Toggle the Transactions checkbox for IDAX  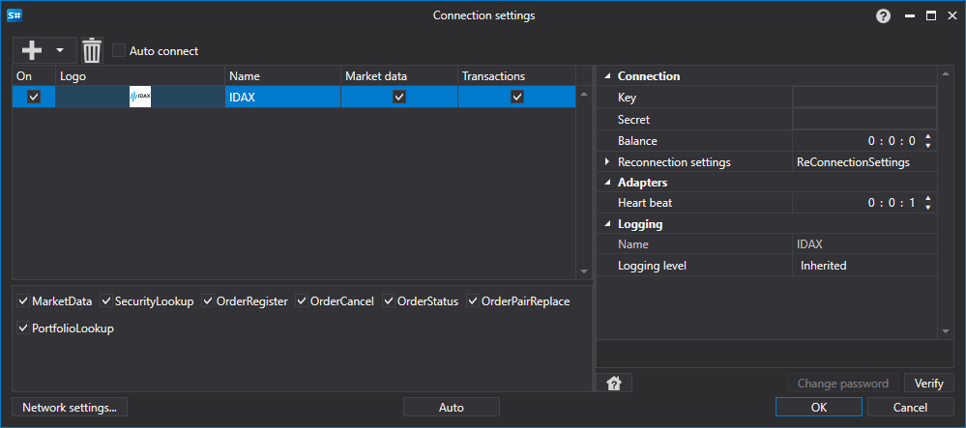point(517,97)
